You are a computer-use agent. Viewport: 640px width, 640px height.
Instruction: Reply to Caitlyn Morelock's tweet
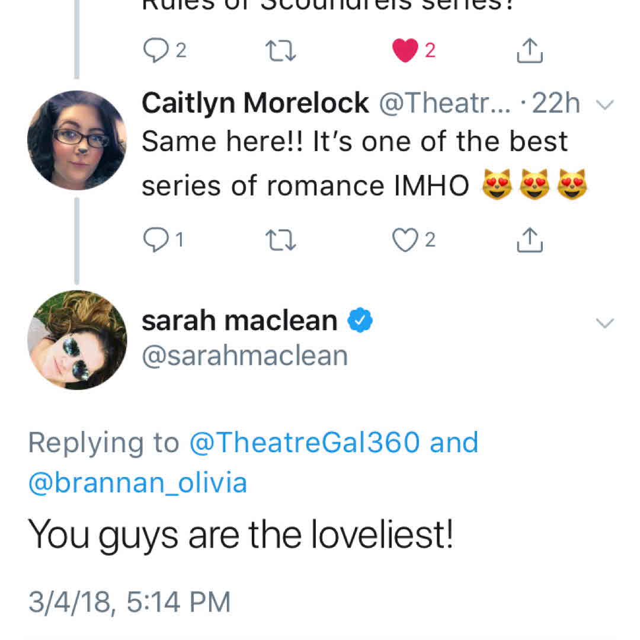[156, 240]
